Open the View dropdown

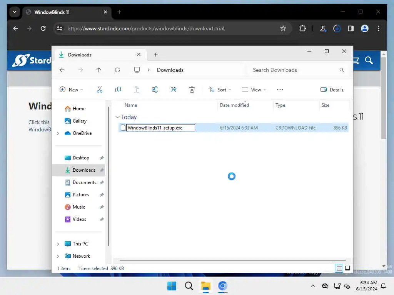254,89
